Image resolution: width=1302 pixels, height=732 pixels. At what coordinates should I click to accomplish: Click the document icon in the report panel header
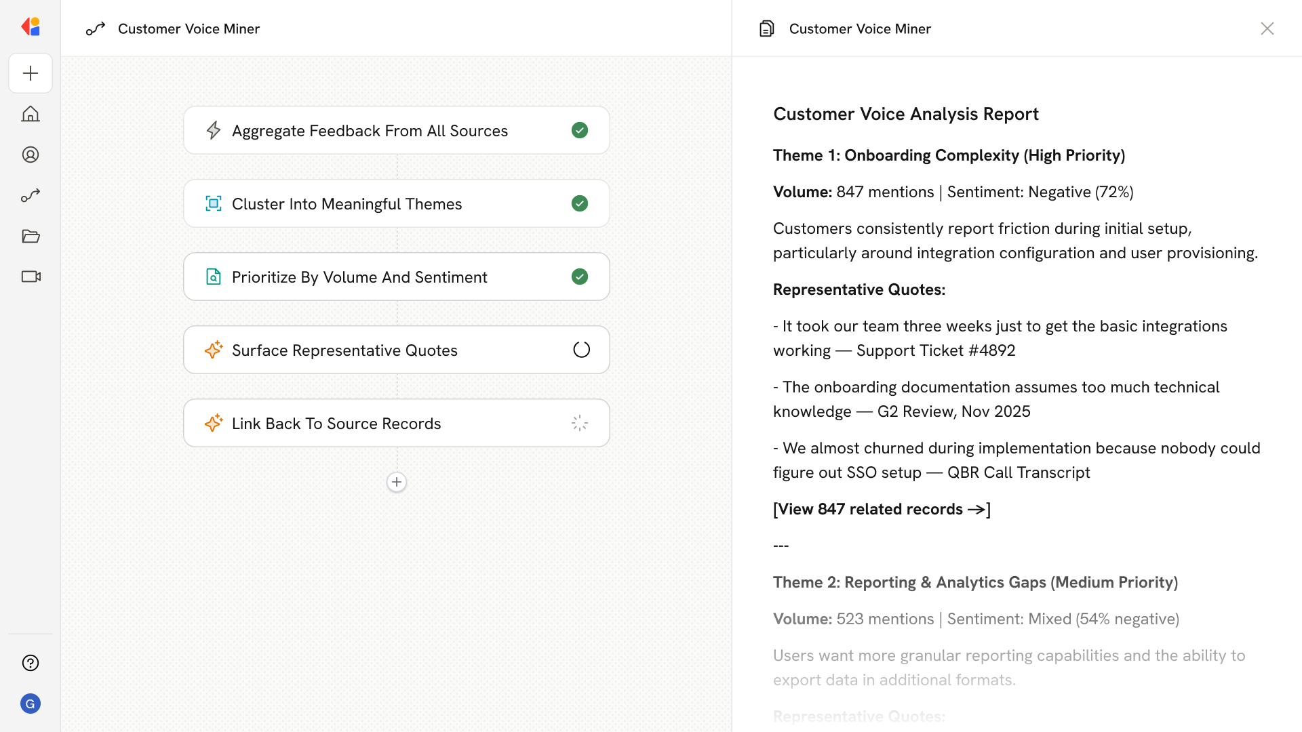[x=766, y=28]
